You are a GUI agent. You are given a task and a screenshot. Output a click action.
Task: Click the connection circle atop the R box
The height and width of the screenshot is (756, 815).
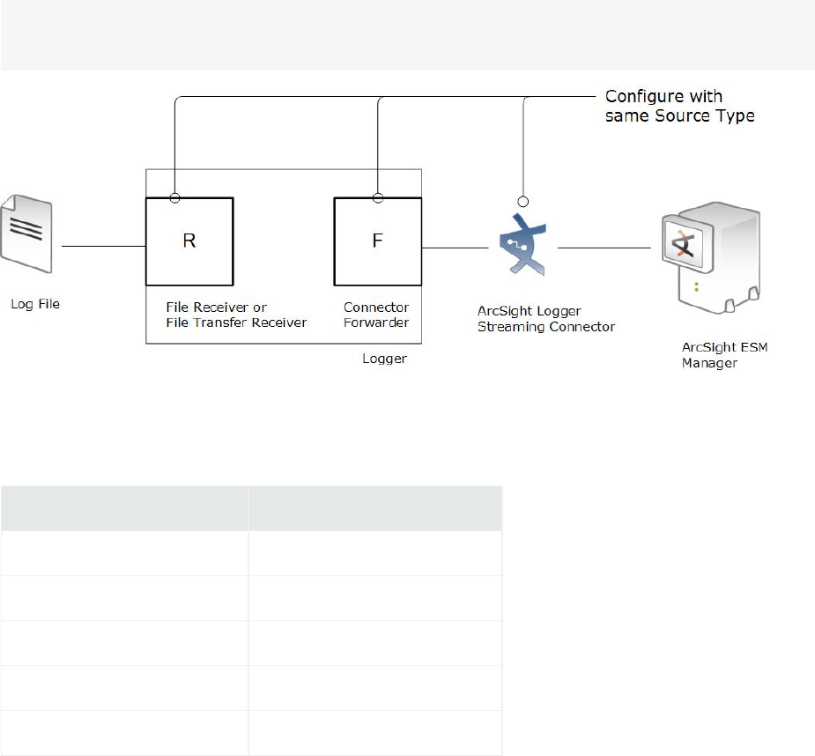click(174, 198)
